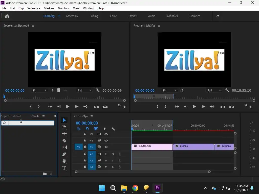Open Effects panel menu
Screen dimensions: 259x194
pyautogui.click(x=44, y=116)
